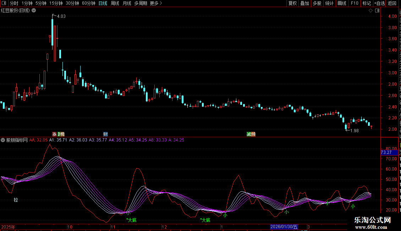Add stock via +自选 button
Viewport: 401px width, 231px height.
(x=379, y=3)
